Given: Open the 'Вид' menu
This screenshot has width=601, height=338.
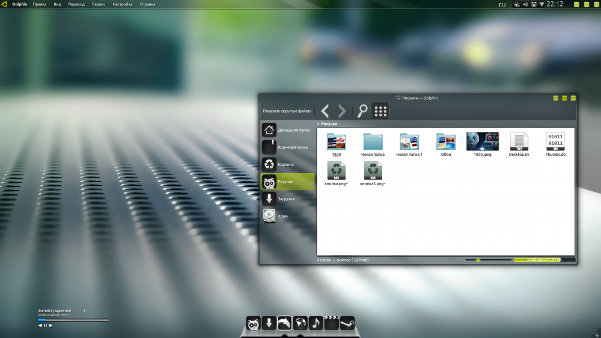Looking at the screenshot, I should coord(57,4).
